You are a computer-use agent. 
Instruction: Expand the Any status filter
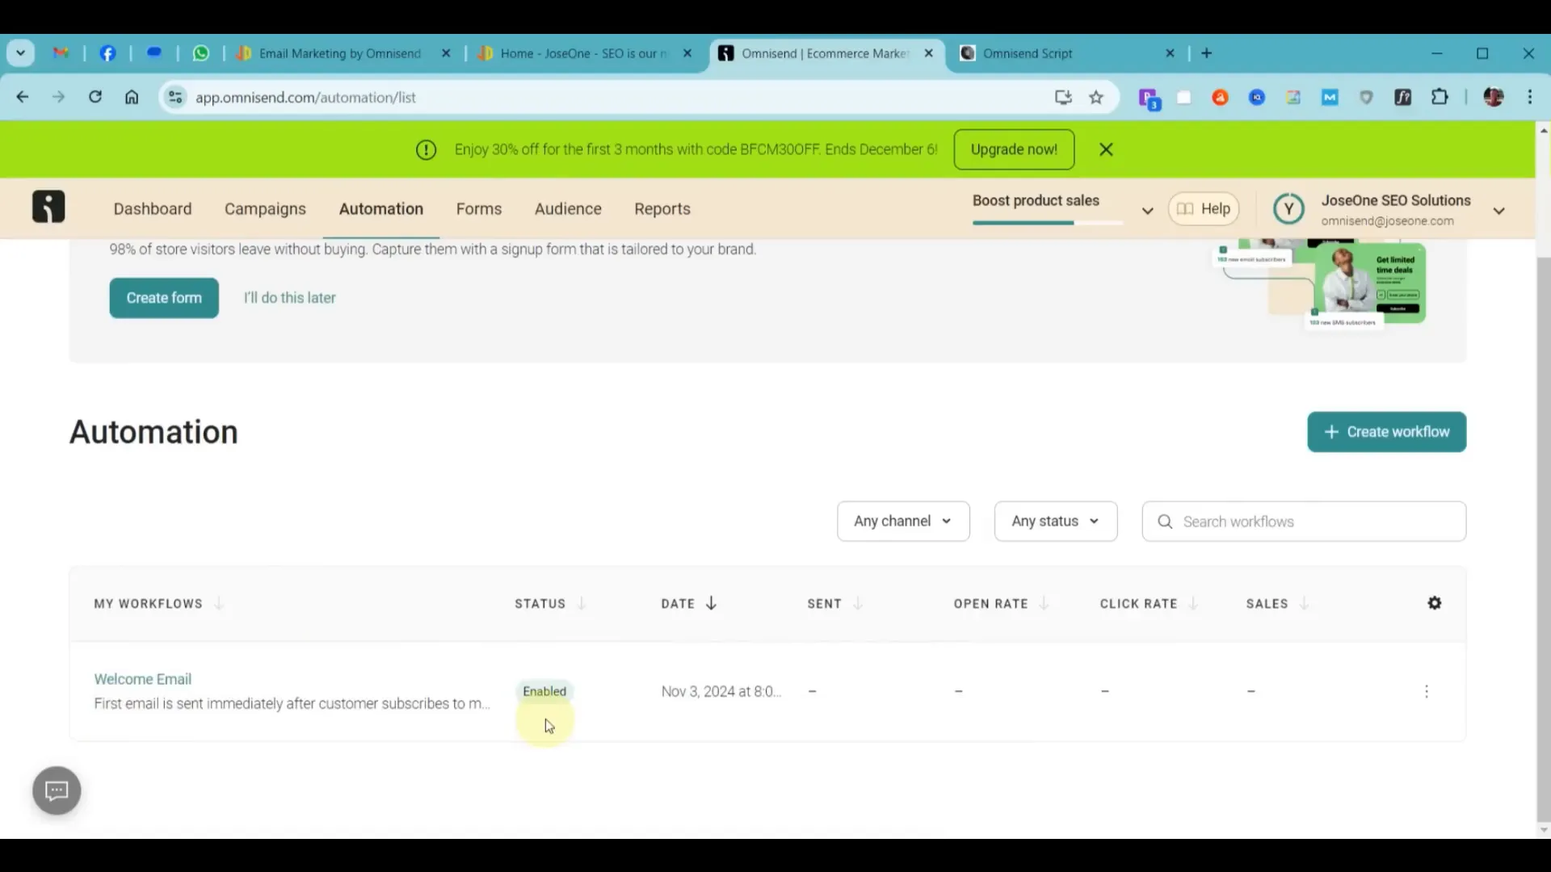point(1055,521)
